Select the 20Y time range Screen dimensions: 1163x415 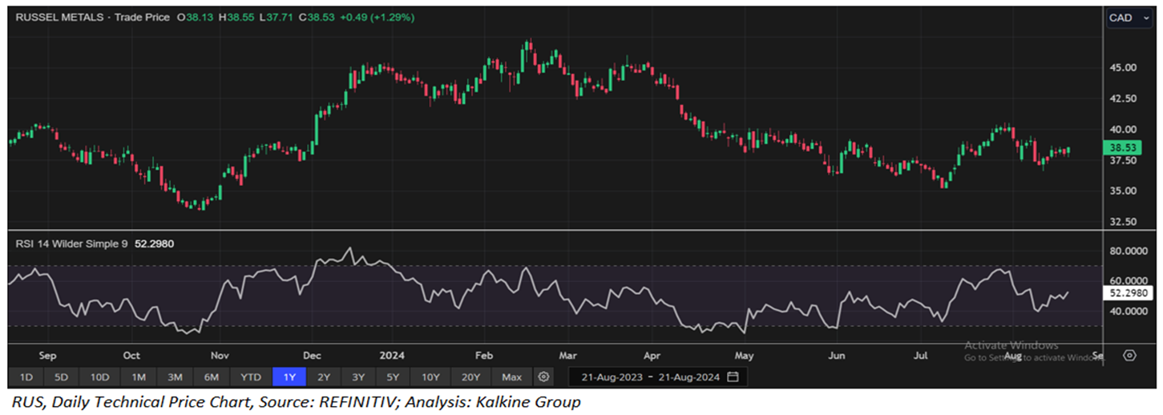[x=470, y=377]
